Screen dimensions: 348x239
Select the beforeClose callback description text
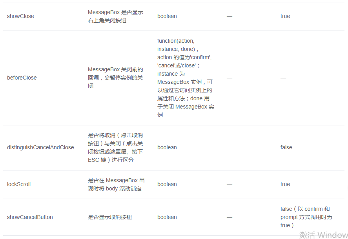tap(115, 78)
